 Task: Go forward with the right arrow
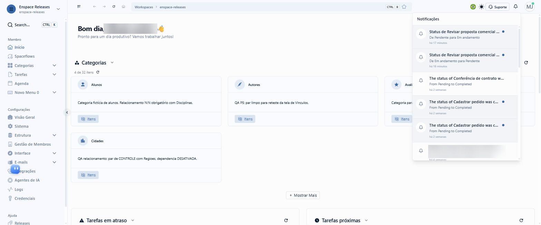click(x=104, y=7)
